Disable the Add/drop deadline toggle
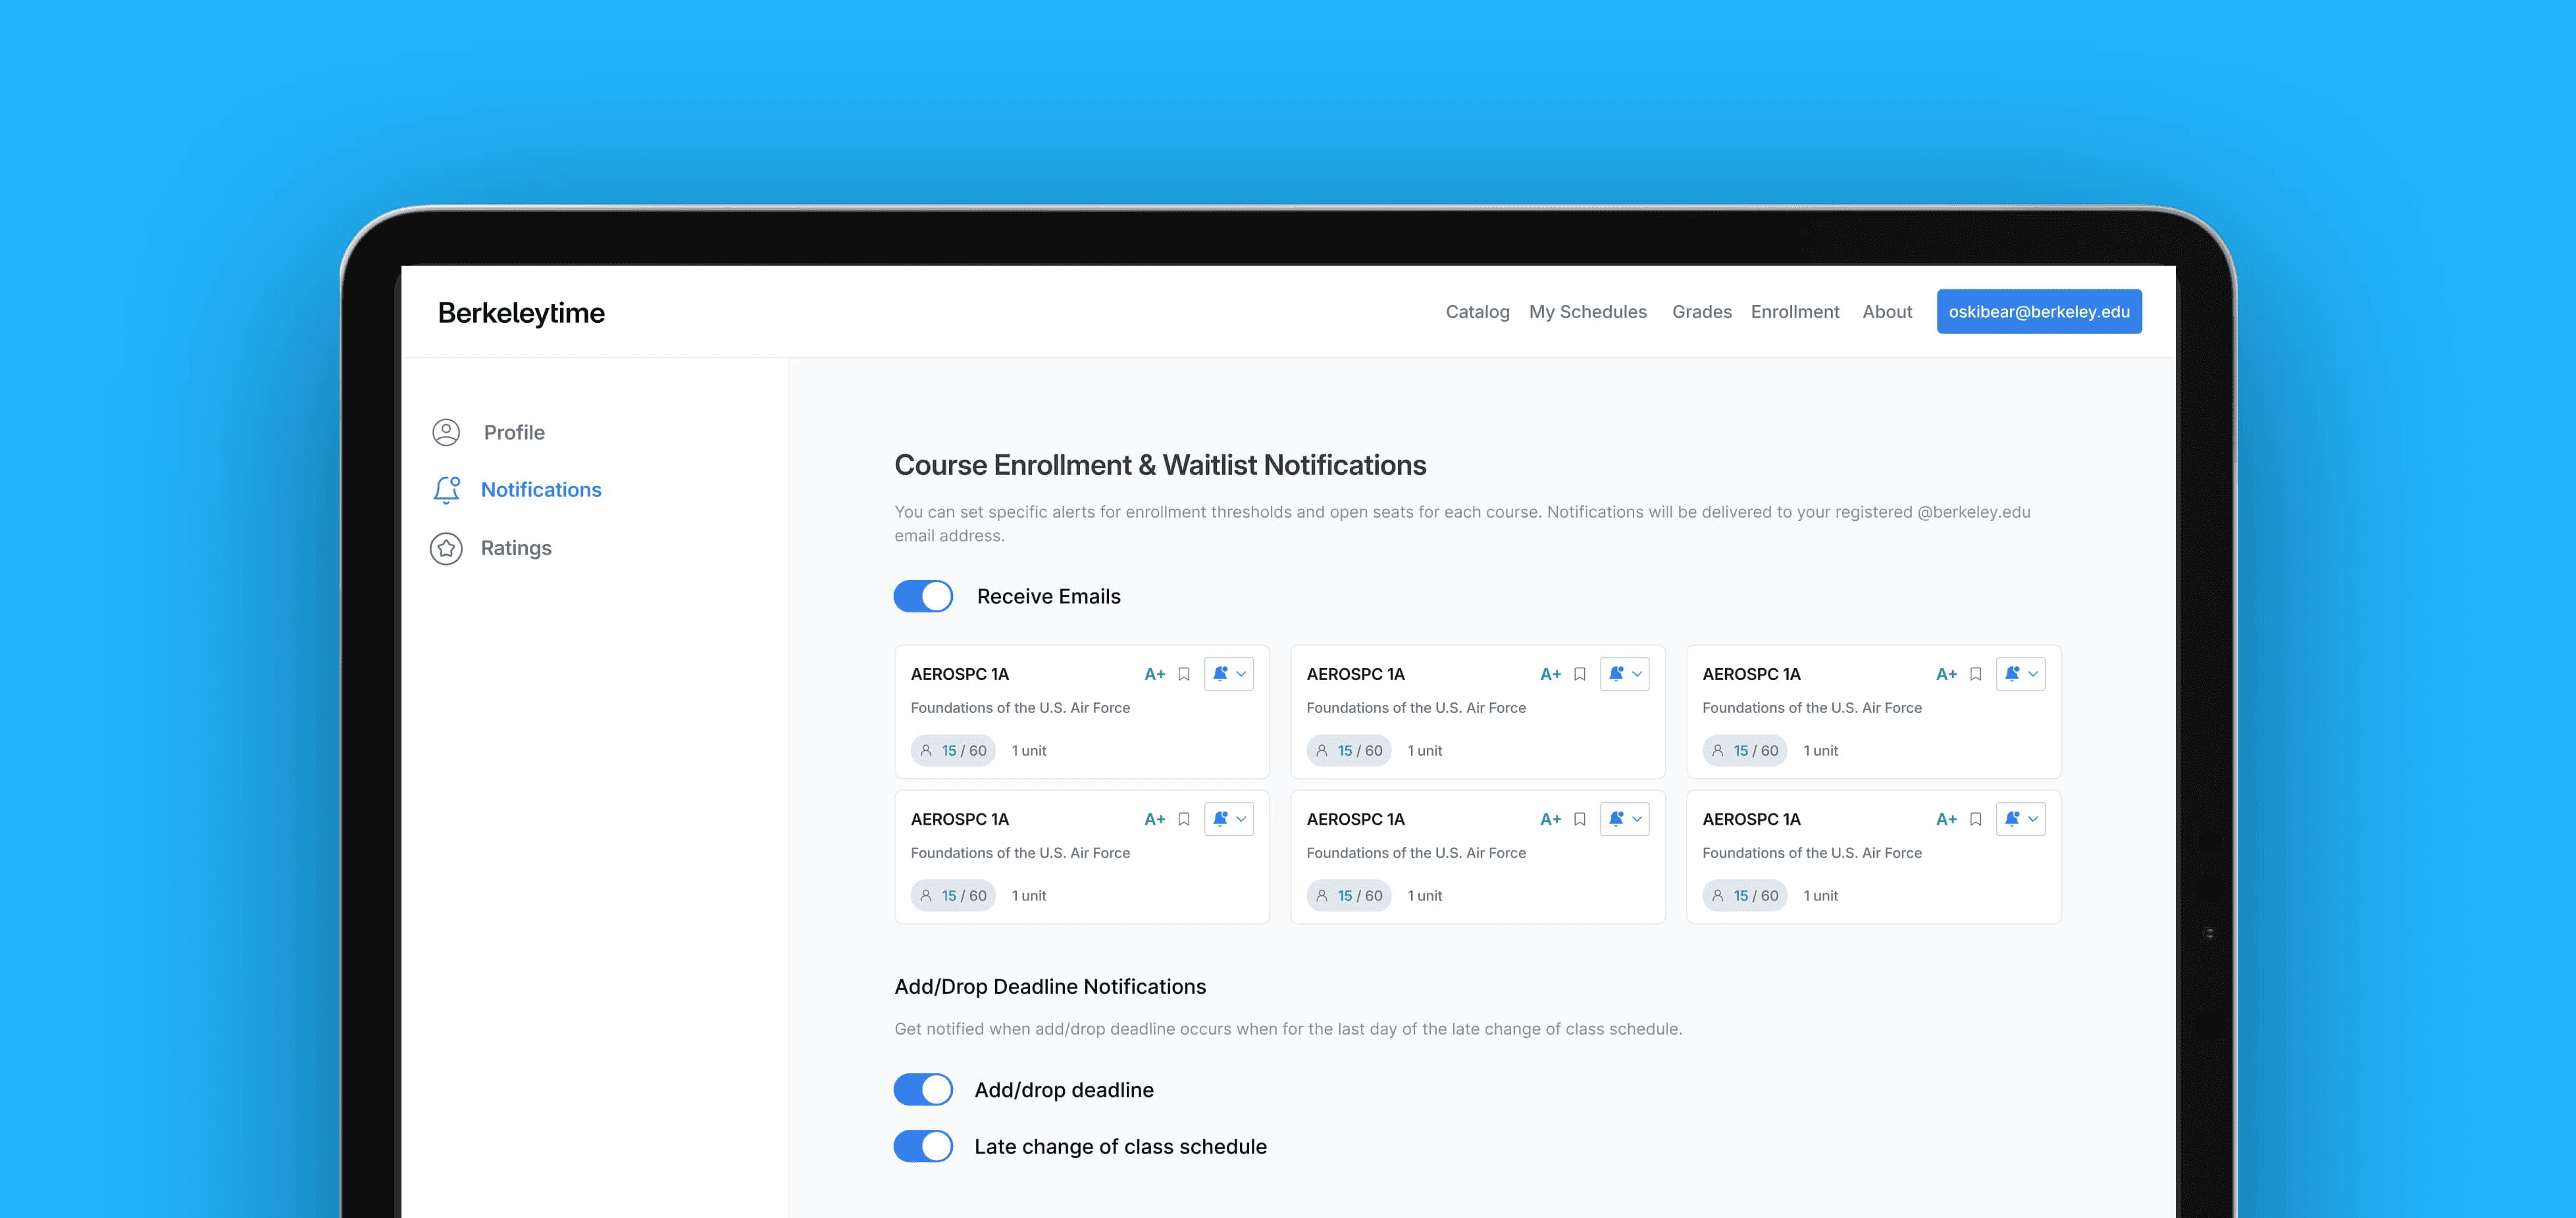The width and height of the screenshot is (2576, 1218). [x=923, y=1089]
